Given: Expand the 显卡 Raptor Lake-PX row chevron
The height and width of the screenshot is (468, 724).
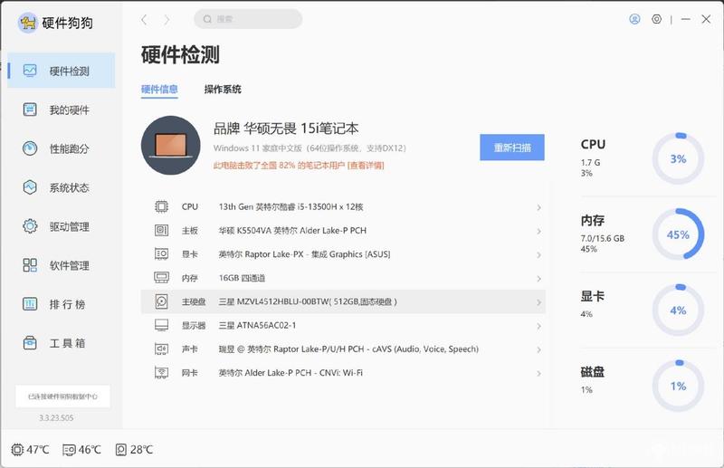Looking at the screenshot, I should point(538,254).
